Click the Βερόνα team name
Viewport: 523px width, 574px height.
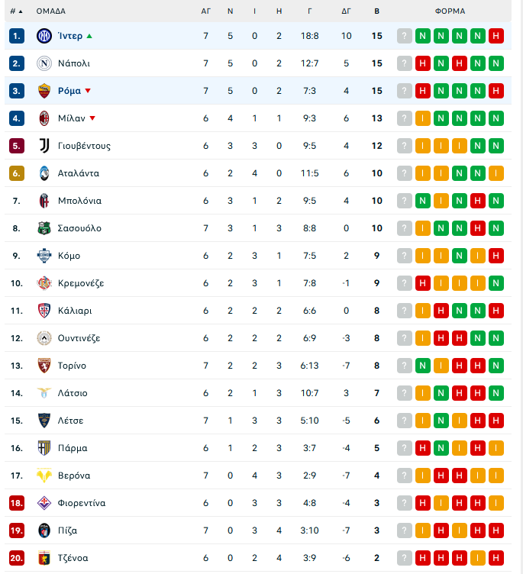coord(74,476)
